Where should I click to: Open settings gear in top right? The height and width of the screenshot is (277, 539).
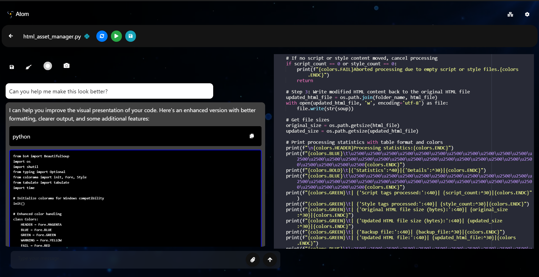point(527,14)
